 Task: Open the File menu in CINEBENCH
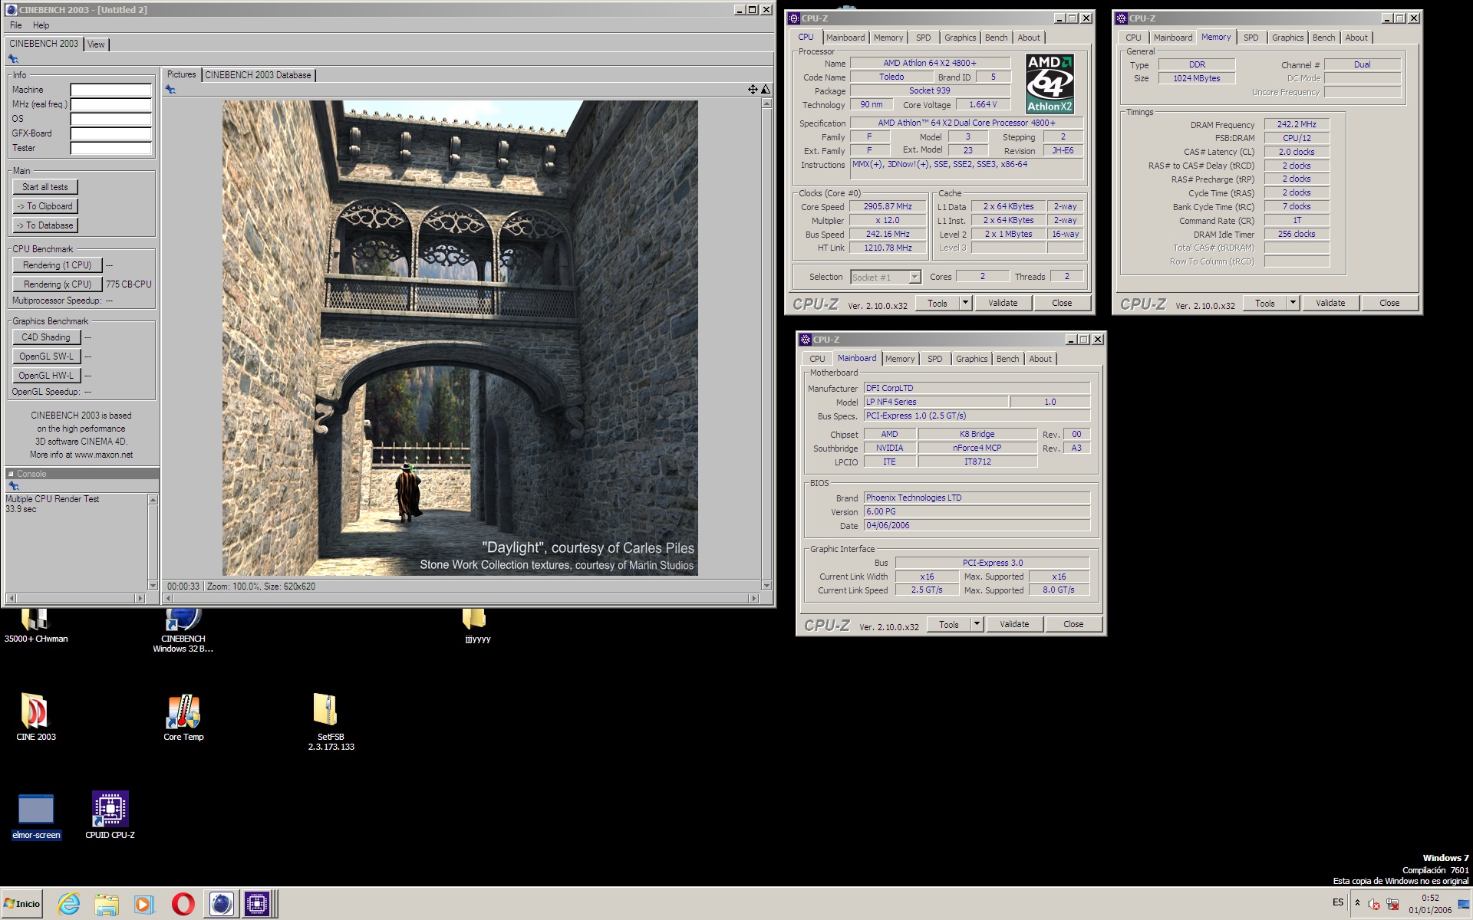(x=15, y=25)
